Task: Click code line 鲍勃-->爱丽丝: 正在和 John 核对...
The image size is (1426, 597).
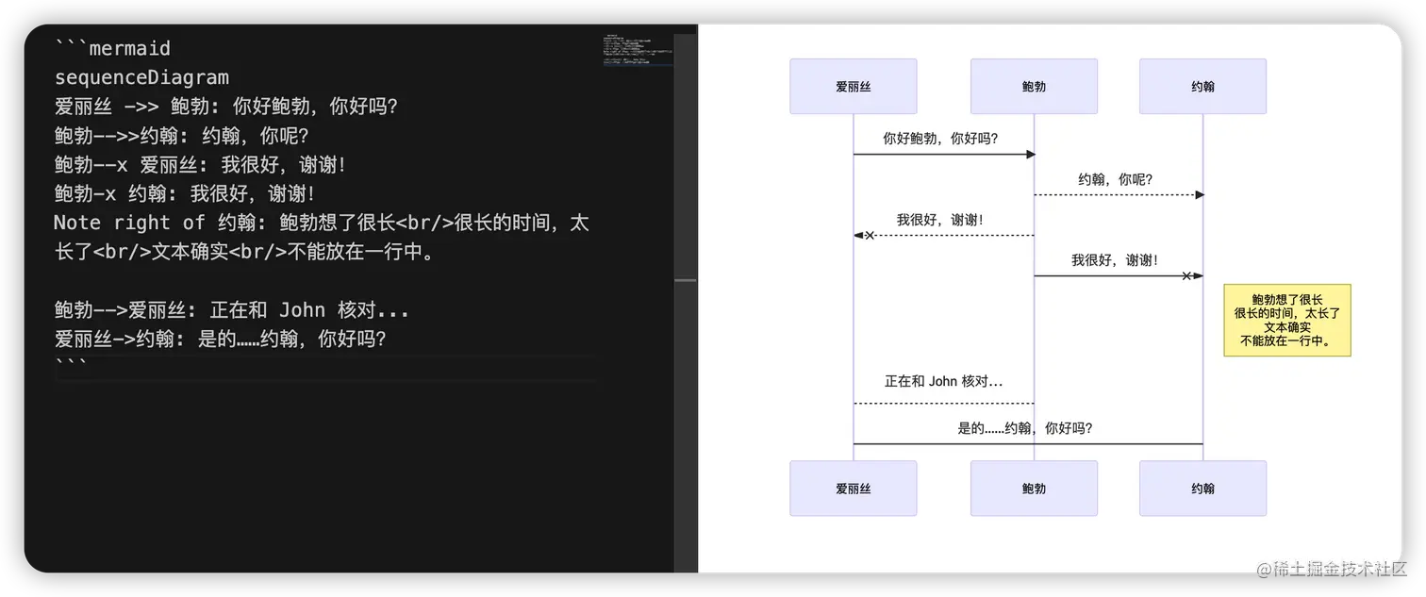Action: coord(232,310)
